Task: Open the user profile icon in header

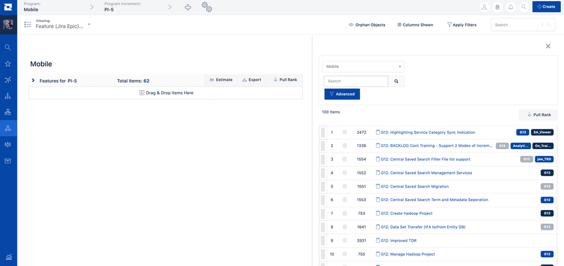Action: click(x=484, y=7)
